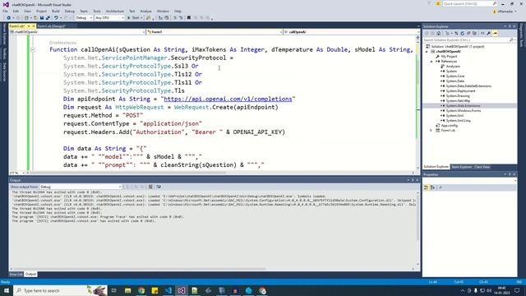Image resolution: width=526 pixels, height=296 pixels.
Task: Click Show All Files icon in Solution Explorer
Action: click(x=474, y=33)
